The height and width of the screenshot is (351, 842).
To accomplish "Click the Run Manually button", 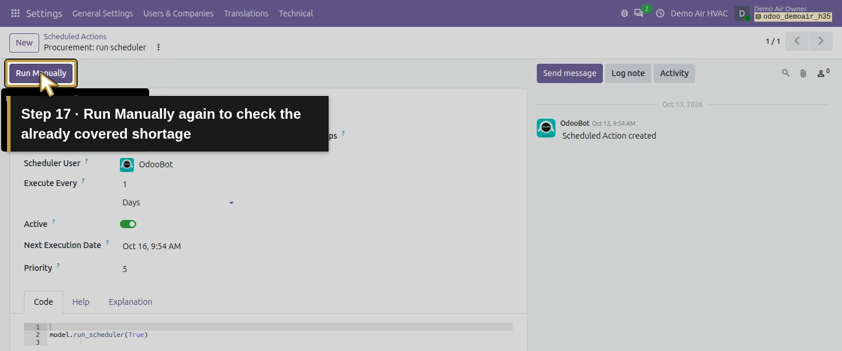I will tap(41, 73).
